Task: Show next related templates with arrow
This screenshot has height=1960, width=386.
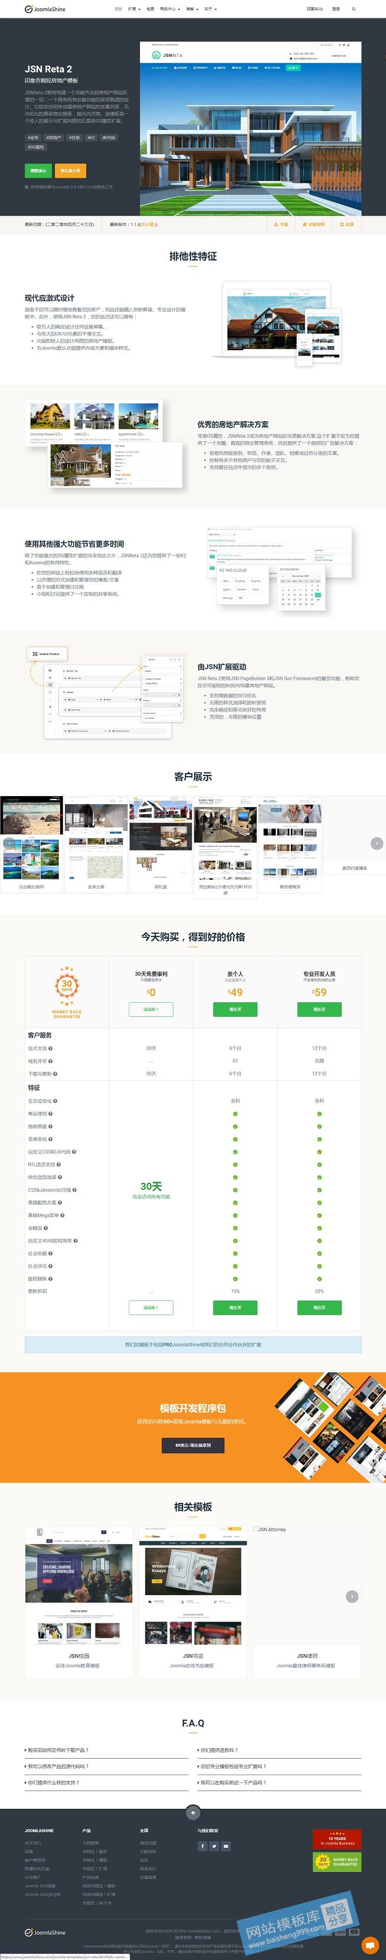Action: (352, 1596)
